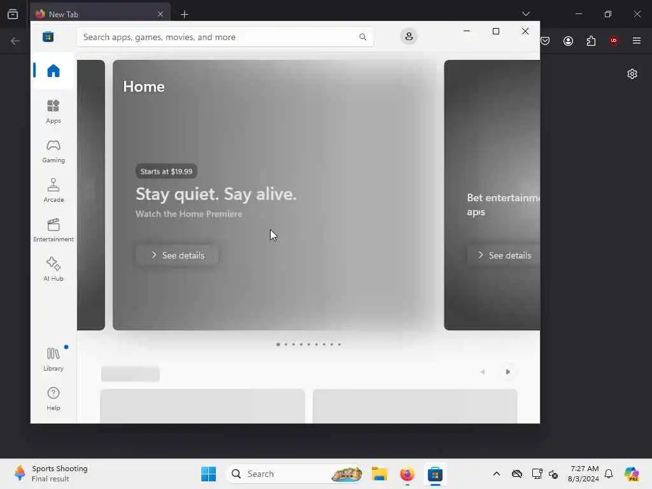Open Sports Shooting widget in taskbar
The image size is (652, 489).
52,474
